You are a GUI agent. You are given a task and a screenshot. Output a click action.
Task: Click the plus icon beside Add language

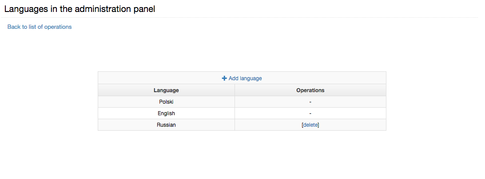pyautogui.click(x=224, y=78)
